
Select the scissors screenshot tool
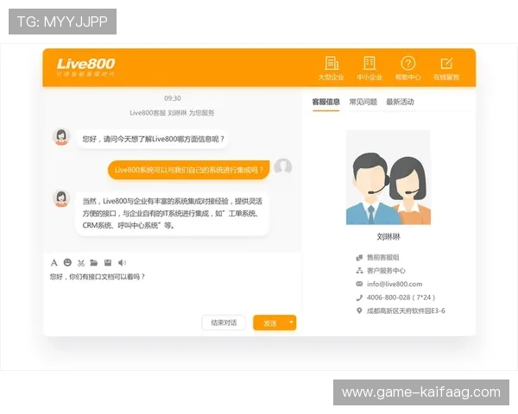pyautogui.click(x=81, y=263)
